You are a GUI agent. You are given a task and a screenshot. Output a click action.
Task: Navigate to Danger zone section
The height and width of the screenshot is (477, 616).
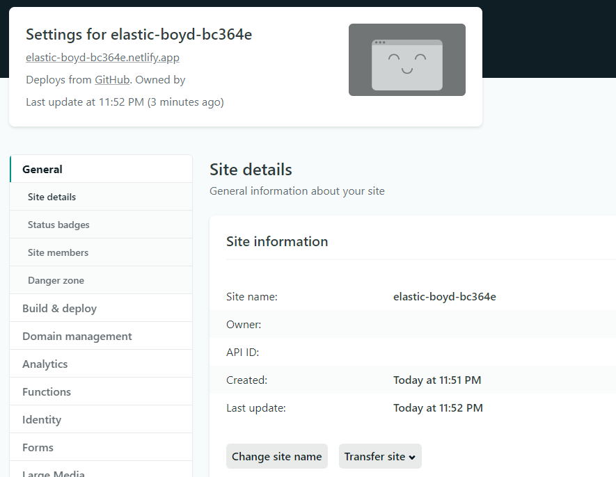pos(56,280)
